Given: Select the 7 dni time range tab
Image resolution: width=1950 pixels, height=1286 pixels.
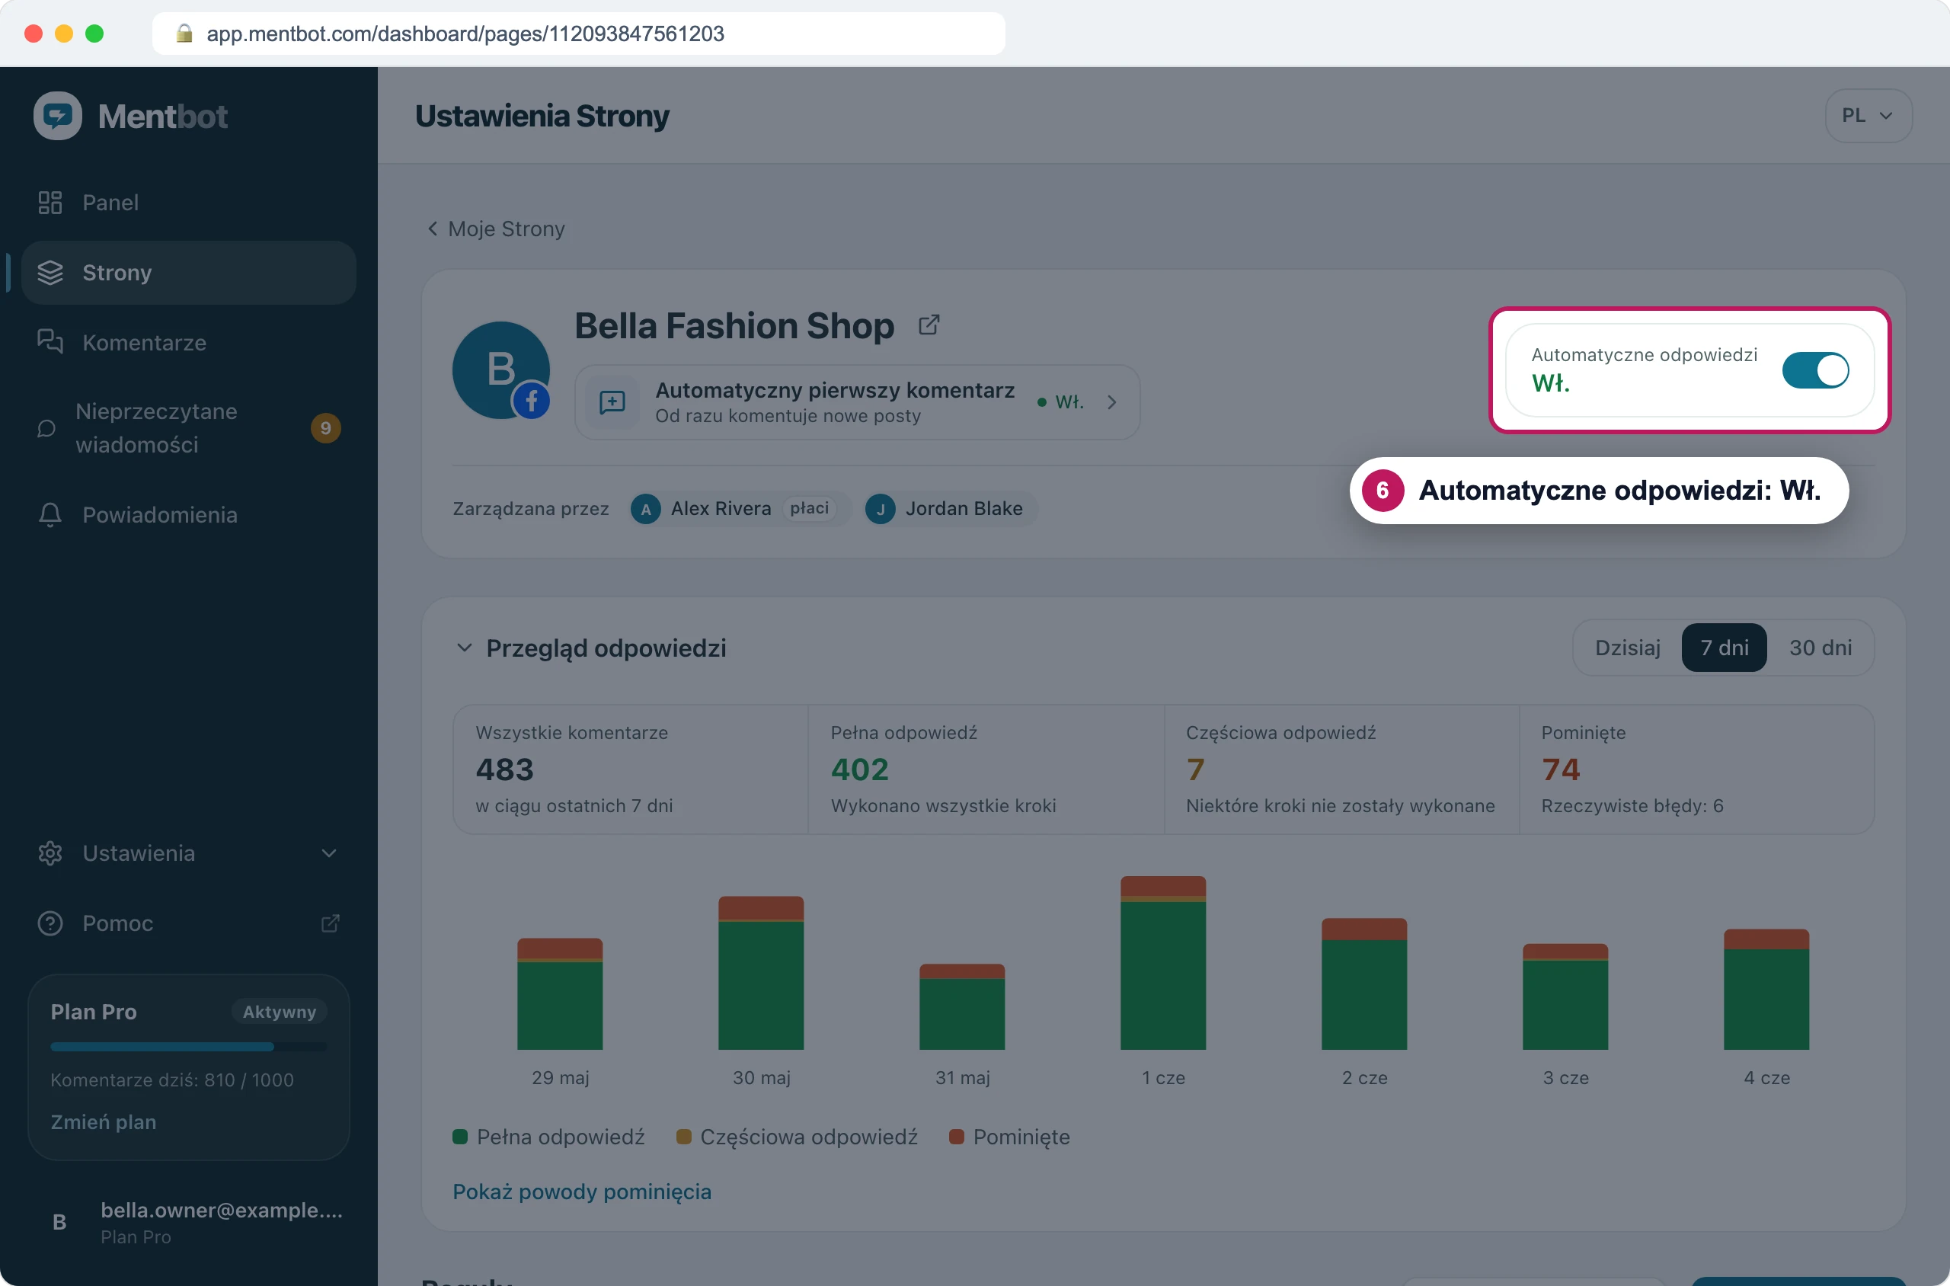Looking at the screenshot, I should point(1724,648).
